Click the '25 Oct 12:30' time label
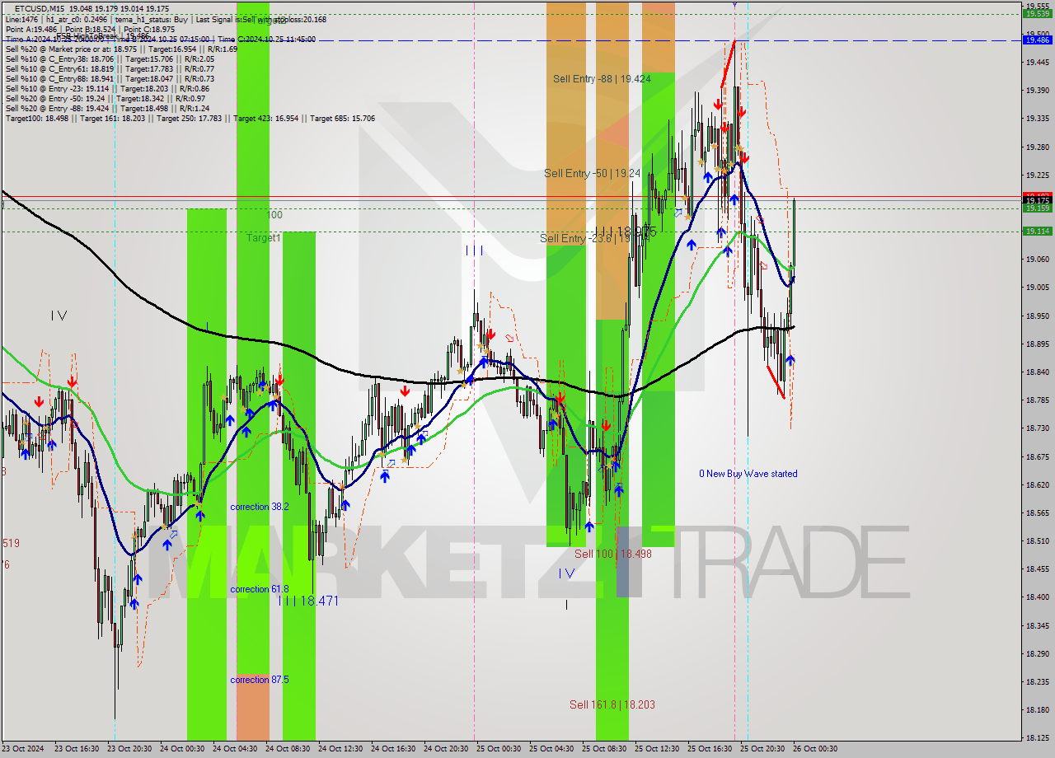Screen dimensions: 1055x758 pos(656,749)
